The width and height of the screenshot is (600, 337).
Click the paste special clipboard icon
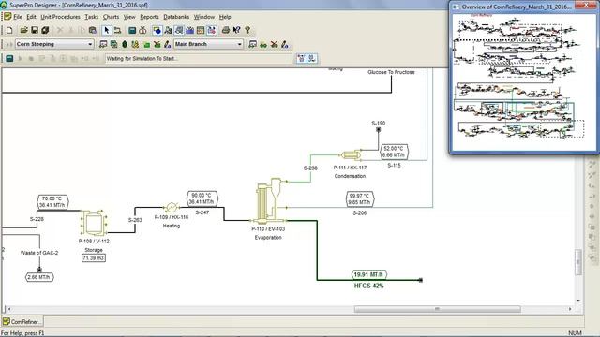(92, 30)
